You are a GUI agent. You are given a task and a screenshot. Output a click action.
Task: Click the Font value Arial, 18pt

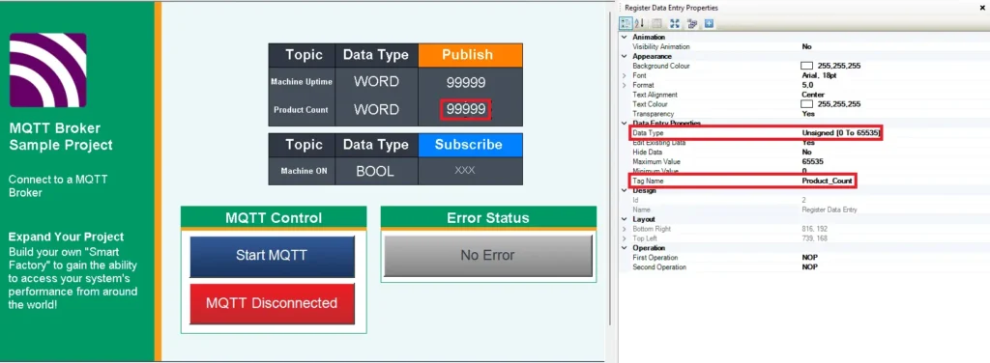(820, 75)
